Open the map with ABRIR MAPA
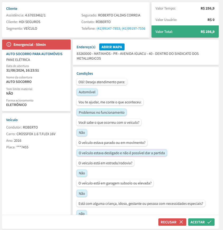223x230 pixels. (x=112, y=47)
